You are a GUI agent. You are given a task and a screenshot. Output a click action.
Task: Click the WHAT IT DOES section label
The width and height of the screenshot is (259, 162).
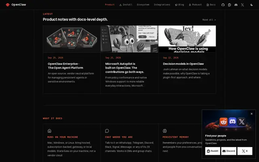pos(53,118)
